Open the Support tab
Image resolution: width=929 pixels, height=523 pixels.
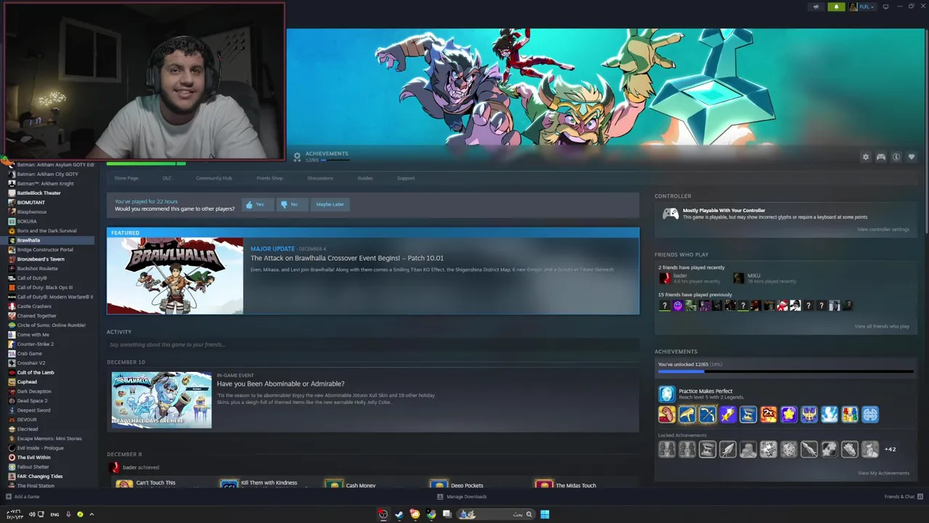click(406, 178)
